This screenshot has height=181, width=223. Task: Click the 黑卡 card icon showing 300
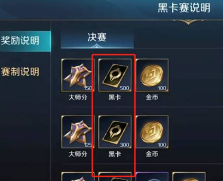pos(115,132)
